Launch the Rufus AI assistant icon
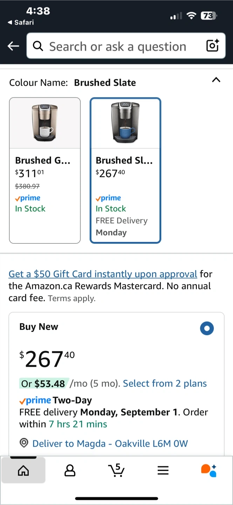This screenshot has height=505, width=233. click(x=209, y=470)
